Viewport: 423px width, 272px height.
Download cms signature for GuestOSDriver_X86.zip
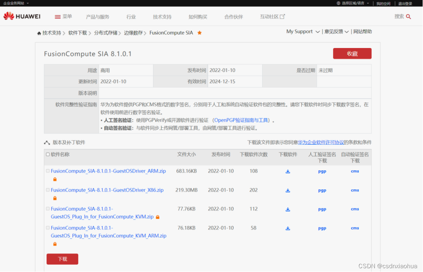pos(355,190)
